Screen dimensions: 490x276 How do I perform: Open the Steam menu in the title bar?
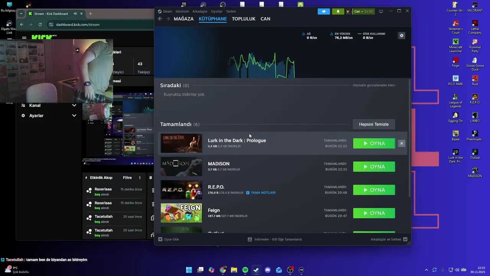click(x=165, y=11)
